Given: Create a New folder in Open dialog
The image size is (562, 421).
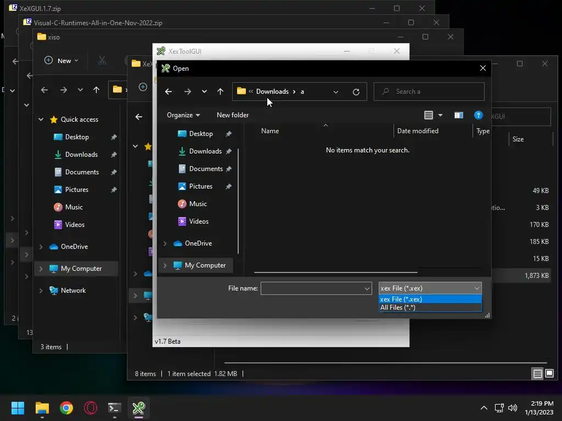Looking at the screenshot, I should [233, 115].
